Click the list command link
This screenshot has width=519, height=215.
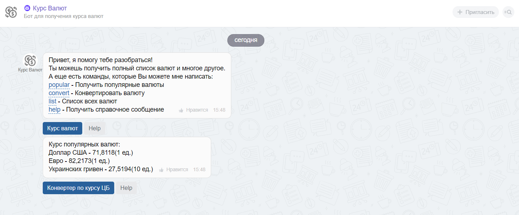(x=52, y=102)
